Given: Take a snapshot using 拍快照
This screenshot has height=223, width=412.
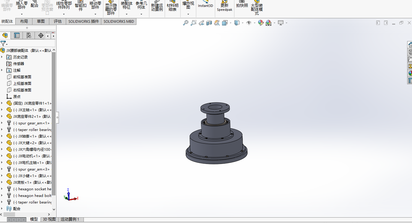Looking at the screenshot, I should click(x=242, y=5).
